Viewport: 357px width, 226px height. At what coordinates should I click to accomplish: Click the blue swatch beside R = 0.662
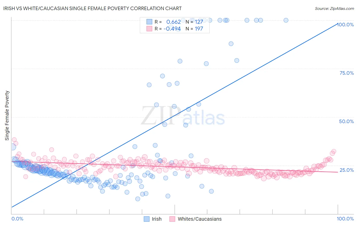[149, 22]
